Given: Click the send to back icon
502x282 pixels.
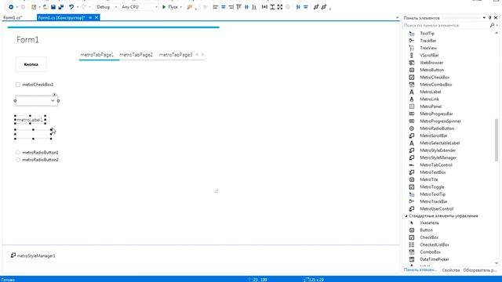Looking at the screenshot, I should pyautogui.click(x=324, y=7).
